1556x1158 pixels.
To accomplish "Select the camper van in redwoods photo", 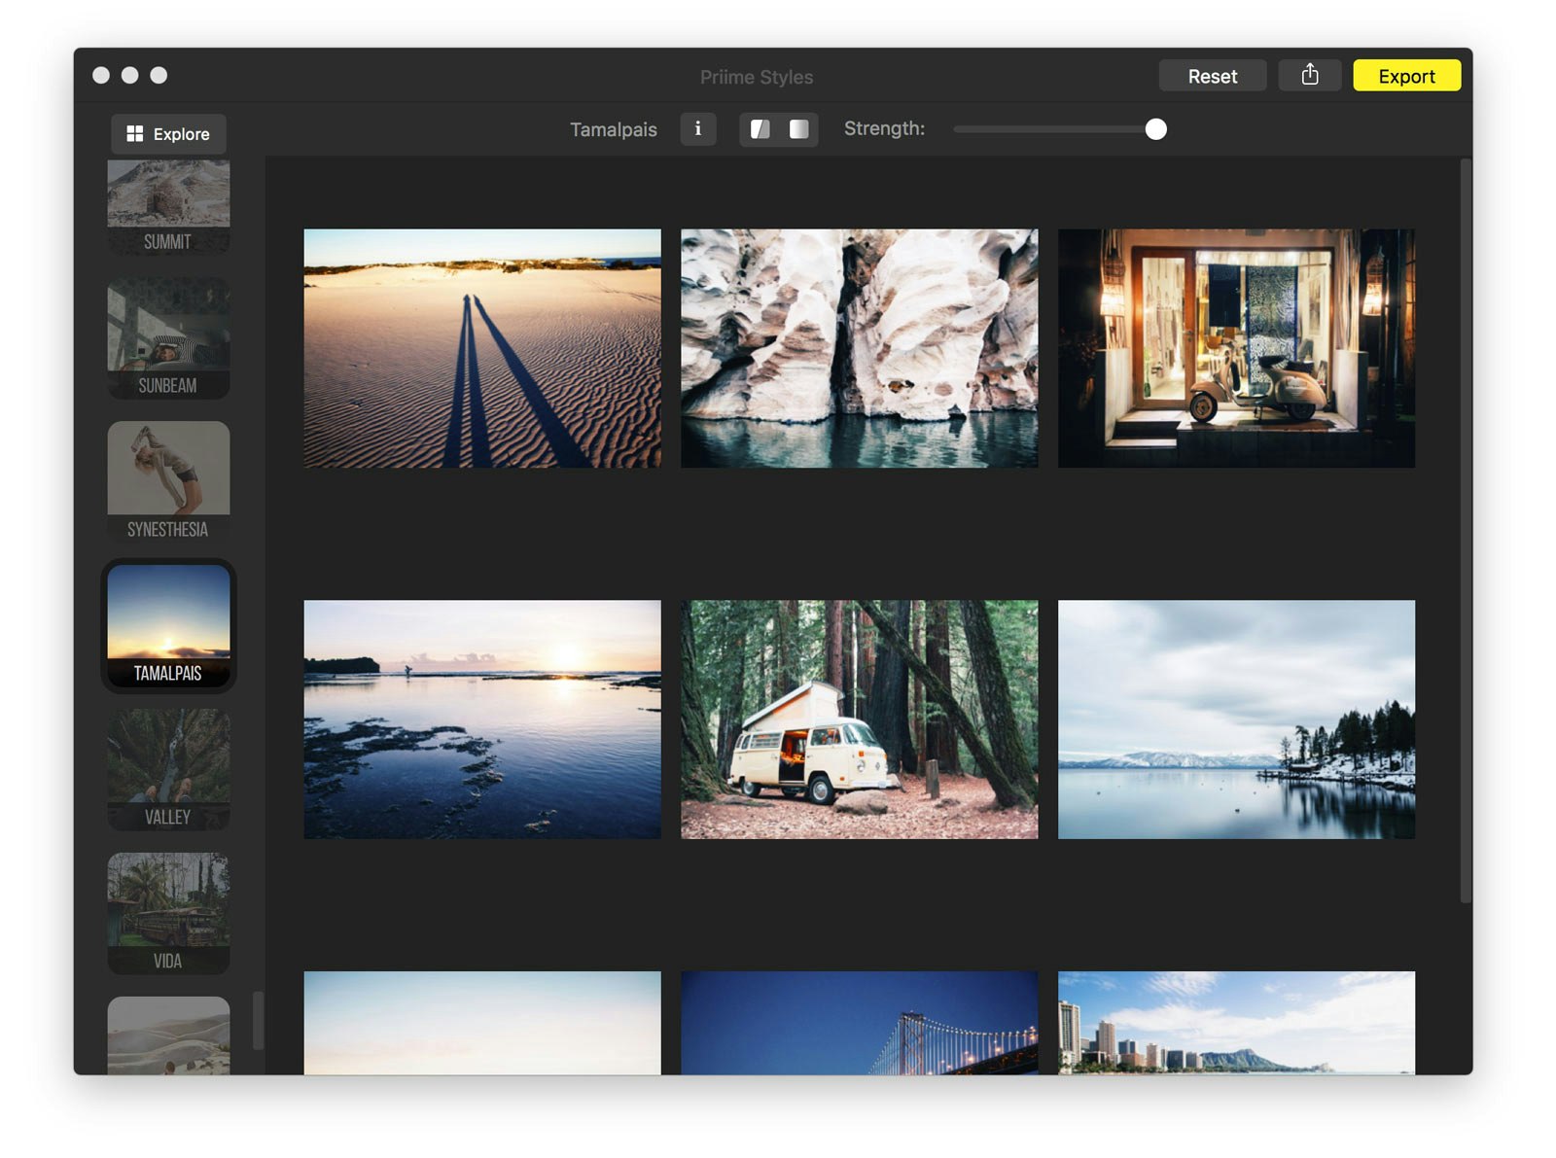I will (859, 719).
